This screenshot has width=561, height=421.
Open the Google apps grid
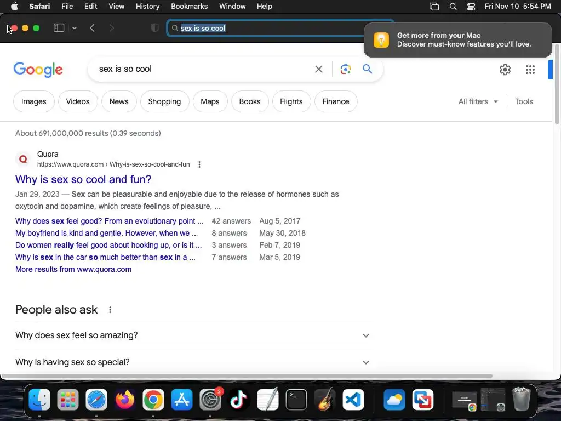(x=530, y=70)
